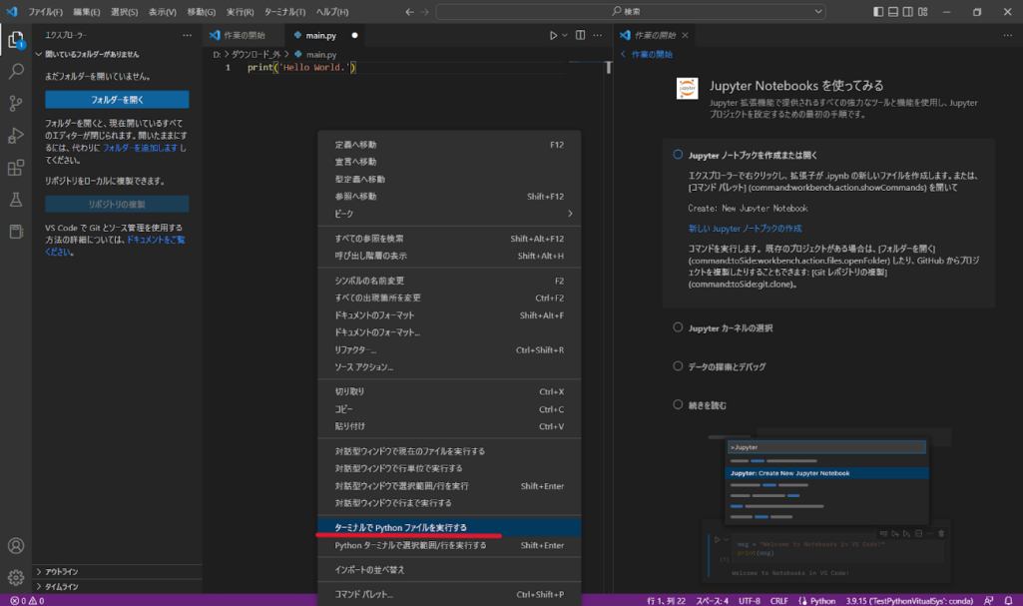Toggle primary side bar layout icon
The width and height of the screenshot is (1023, 606).
coord(878,12)
